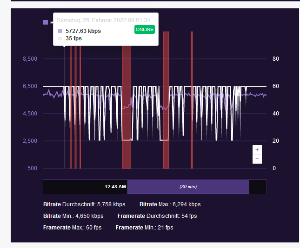Image resolution: width=300 pixels, height=248 pixels.
Task: Click the 5727.63 kbps tooltip value
Action: (83, 31)
